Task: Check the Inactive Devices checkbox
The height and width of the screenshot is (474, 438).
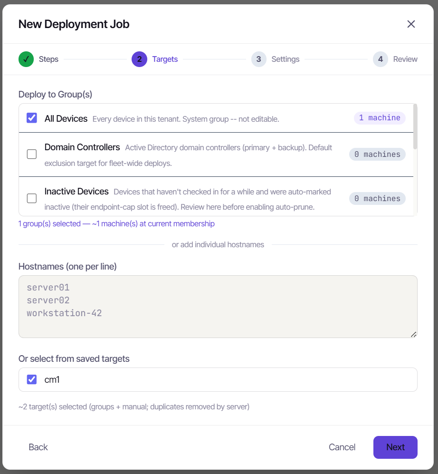Action: tap(32, 198)
